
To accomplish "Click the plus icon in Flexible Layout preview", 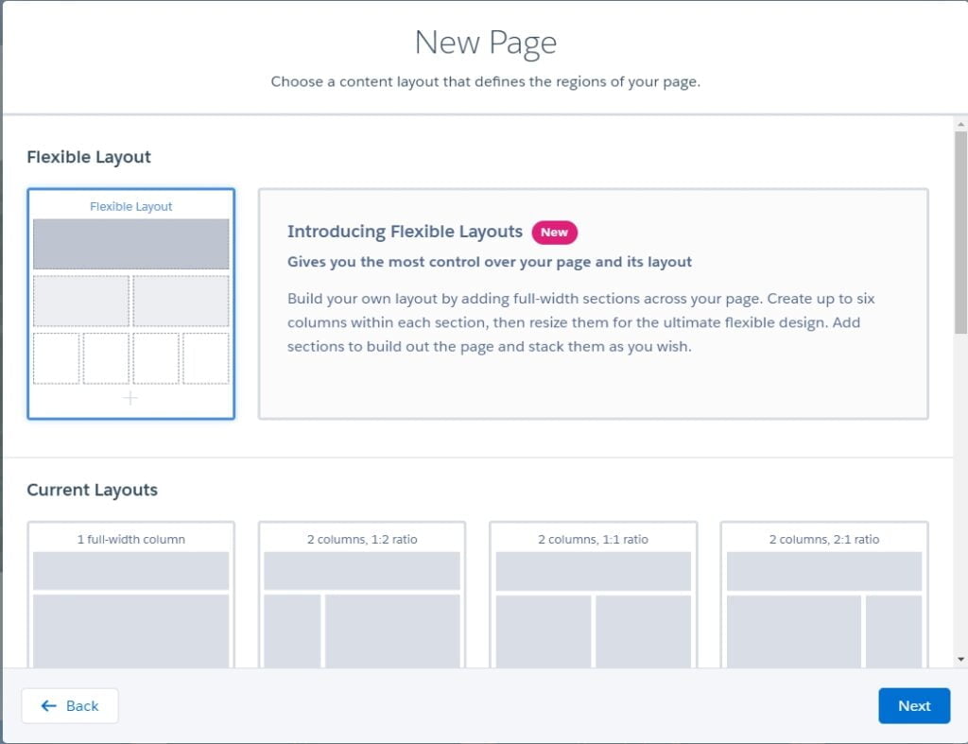I will tap(130, 398).
